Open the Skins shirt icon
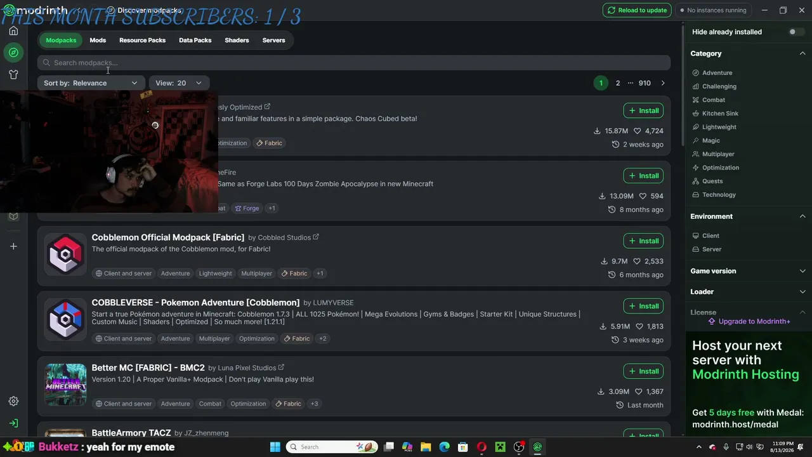The image size is (812, 457). pos(13,74)
